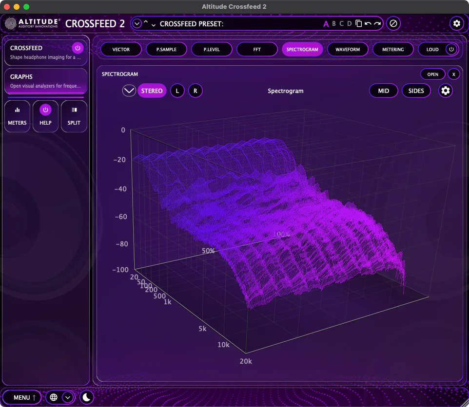Close the Spectrogram panel with X
The height and width of the screenshot is (407, 469).
(x=454, y=74)
